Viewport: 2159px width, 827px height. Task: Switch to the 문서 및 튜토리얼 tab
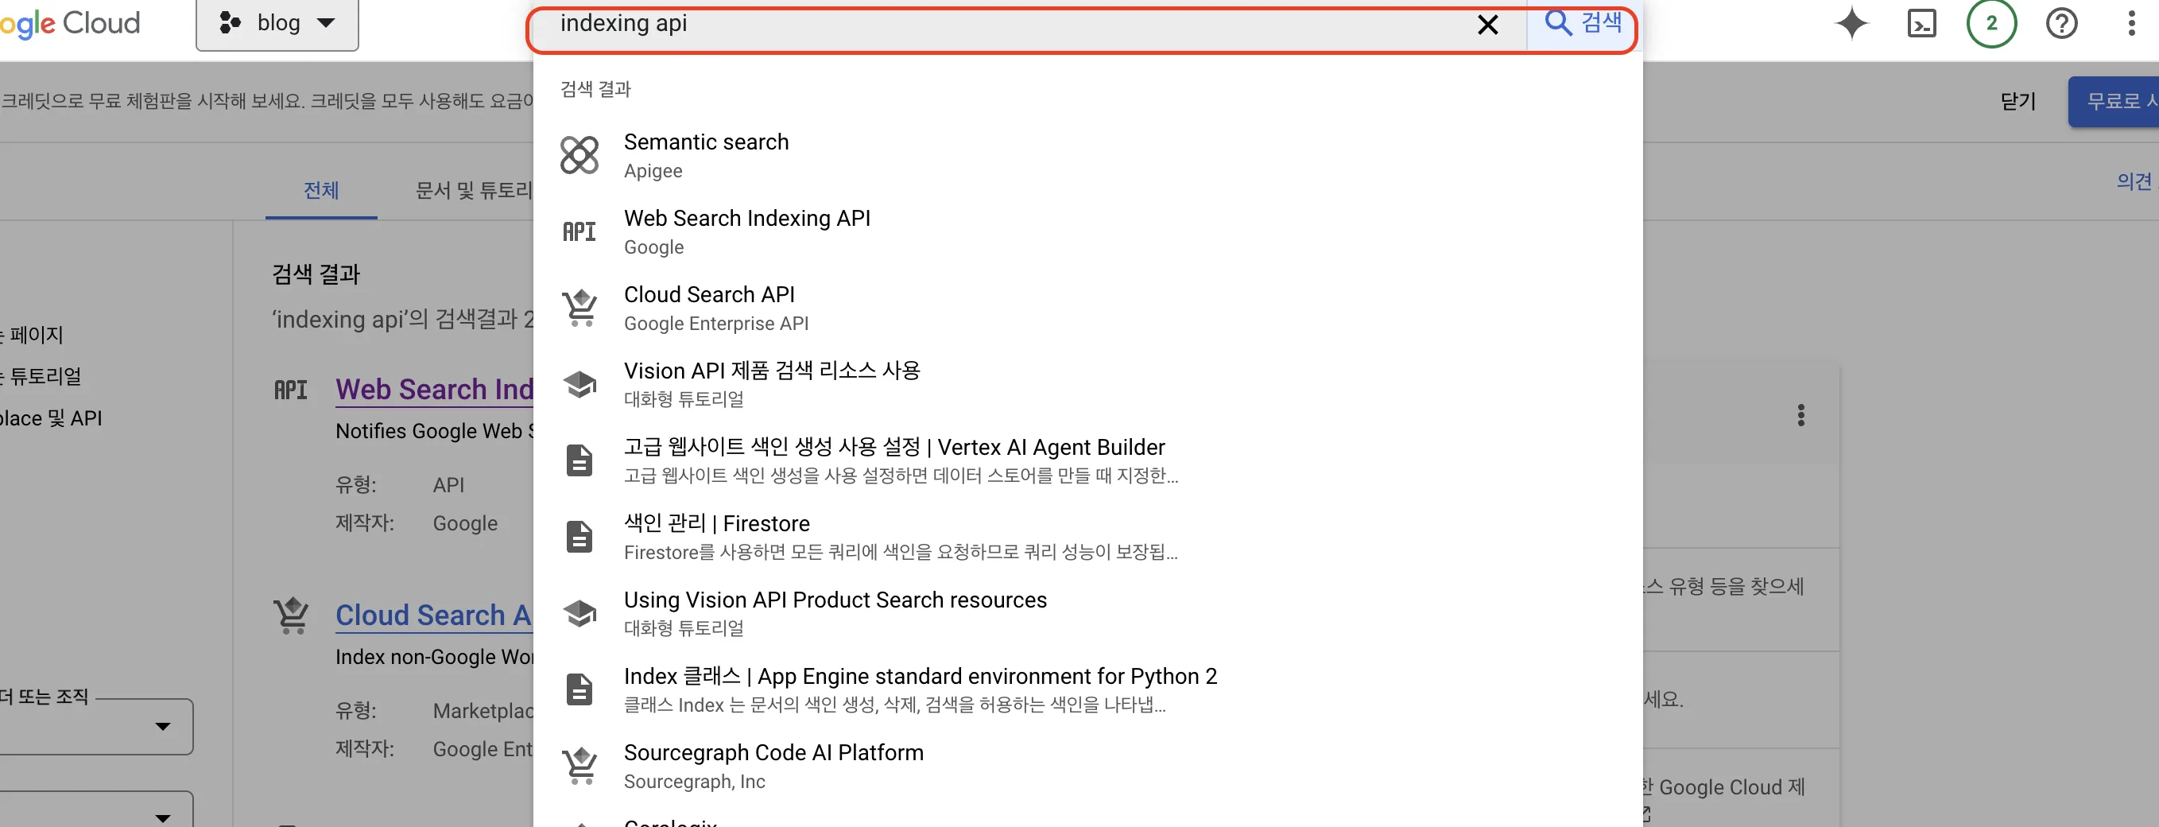(475, 191)
